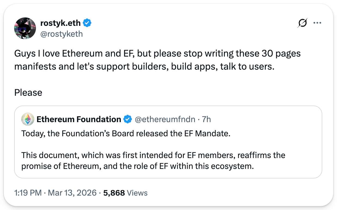Viewport: 337px width, 210px height.
Task: Click the standalone "Please" line
Action: click(x=28, y=92)
